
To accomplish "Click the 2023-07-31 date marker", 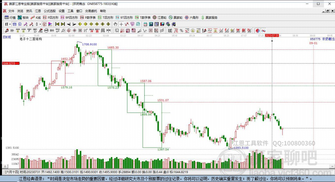I will tap(272, 35).
